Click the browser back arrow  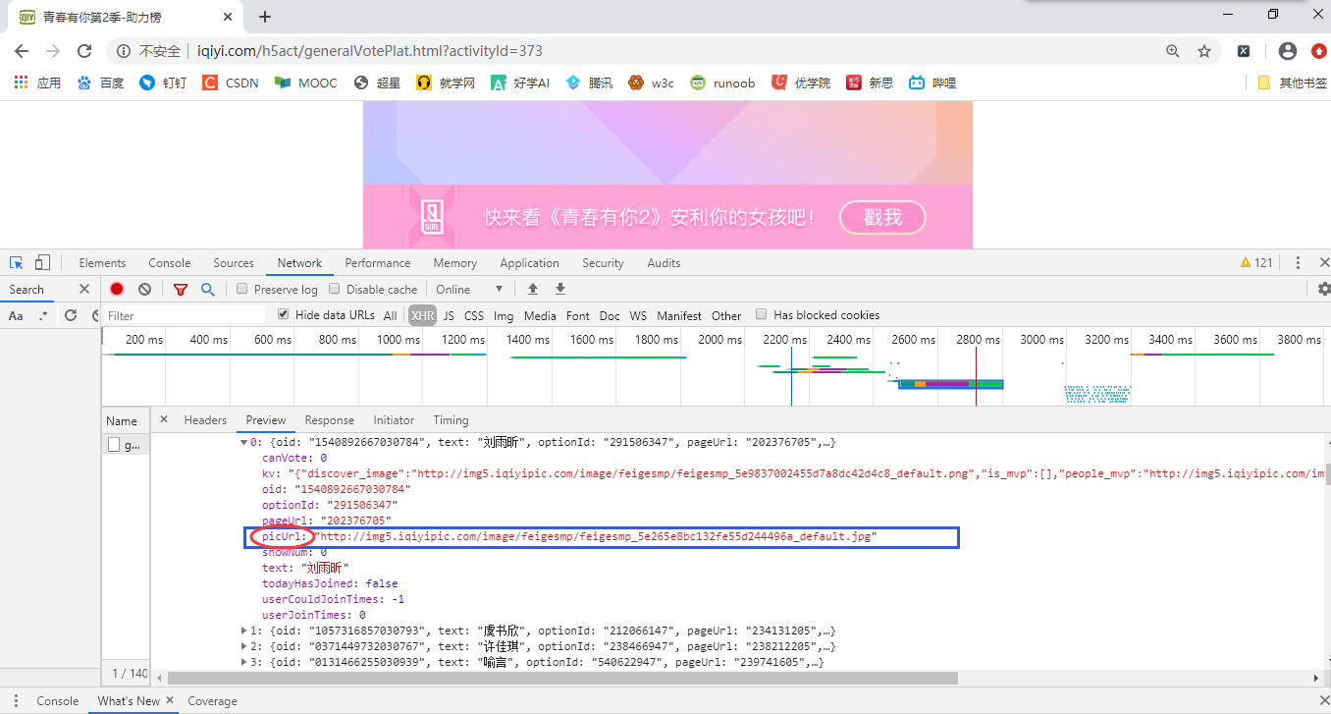pos(22,51)
